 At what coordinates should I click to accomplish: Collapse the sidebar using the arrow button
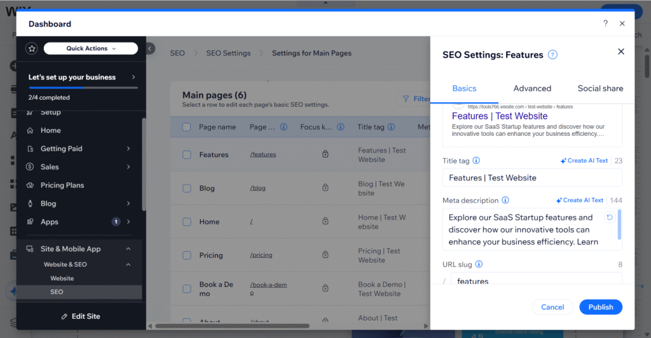(150, 48)
